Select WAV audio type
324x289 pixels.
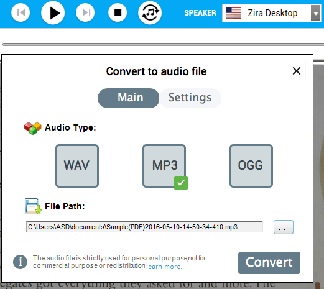point(77,166)
